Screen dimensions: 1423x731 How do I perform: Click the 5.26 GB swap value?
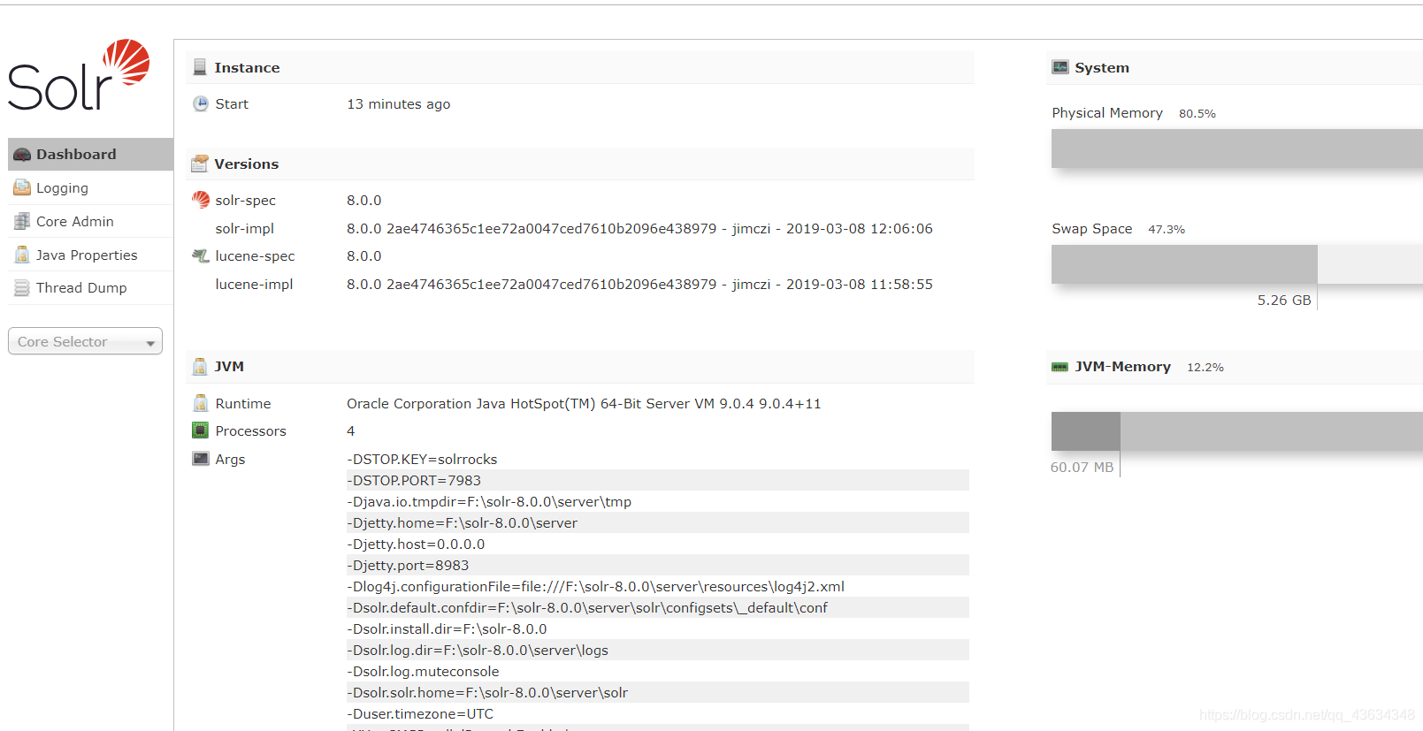1284,301
